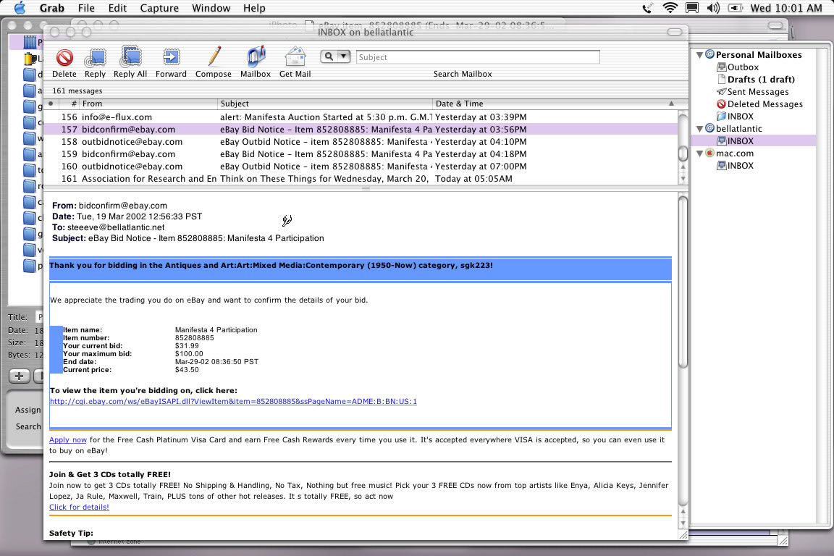Open the Capture menu

pos(159,8)
